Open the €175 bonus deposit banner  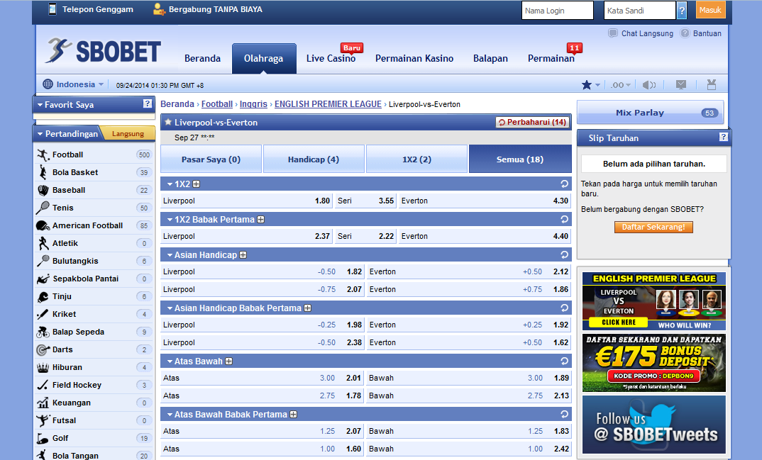click(654, 363)
